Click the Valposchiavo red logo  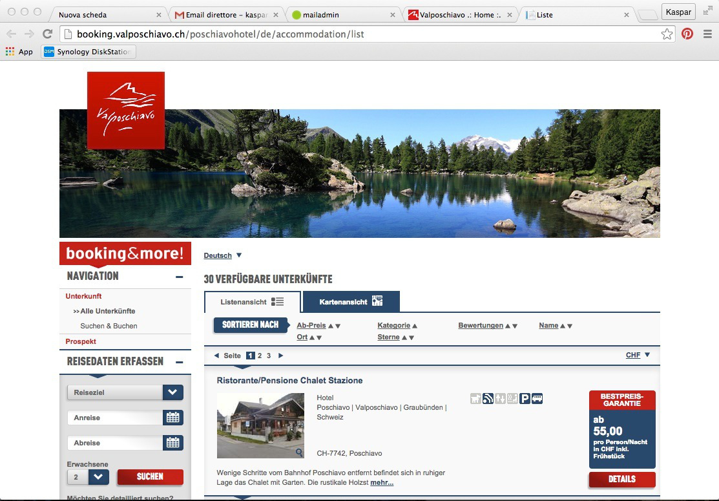126,110
